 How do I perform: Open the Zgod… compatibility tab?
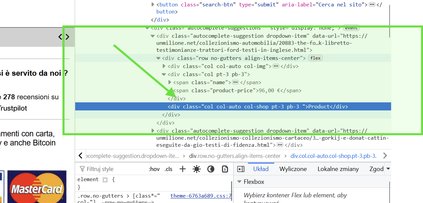376,169
